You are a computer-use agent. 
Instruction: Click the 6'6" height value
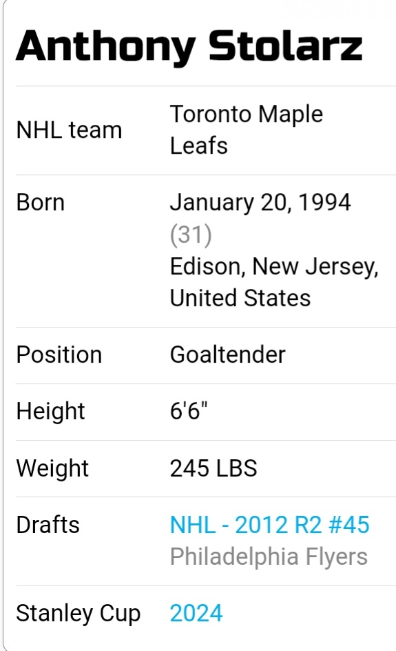(x=189, y=411)
